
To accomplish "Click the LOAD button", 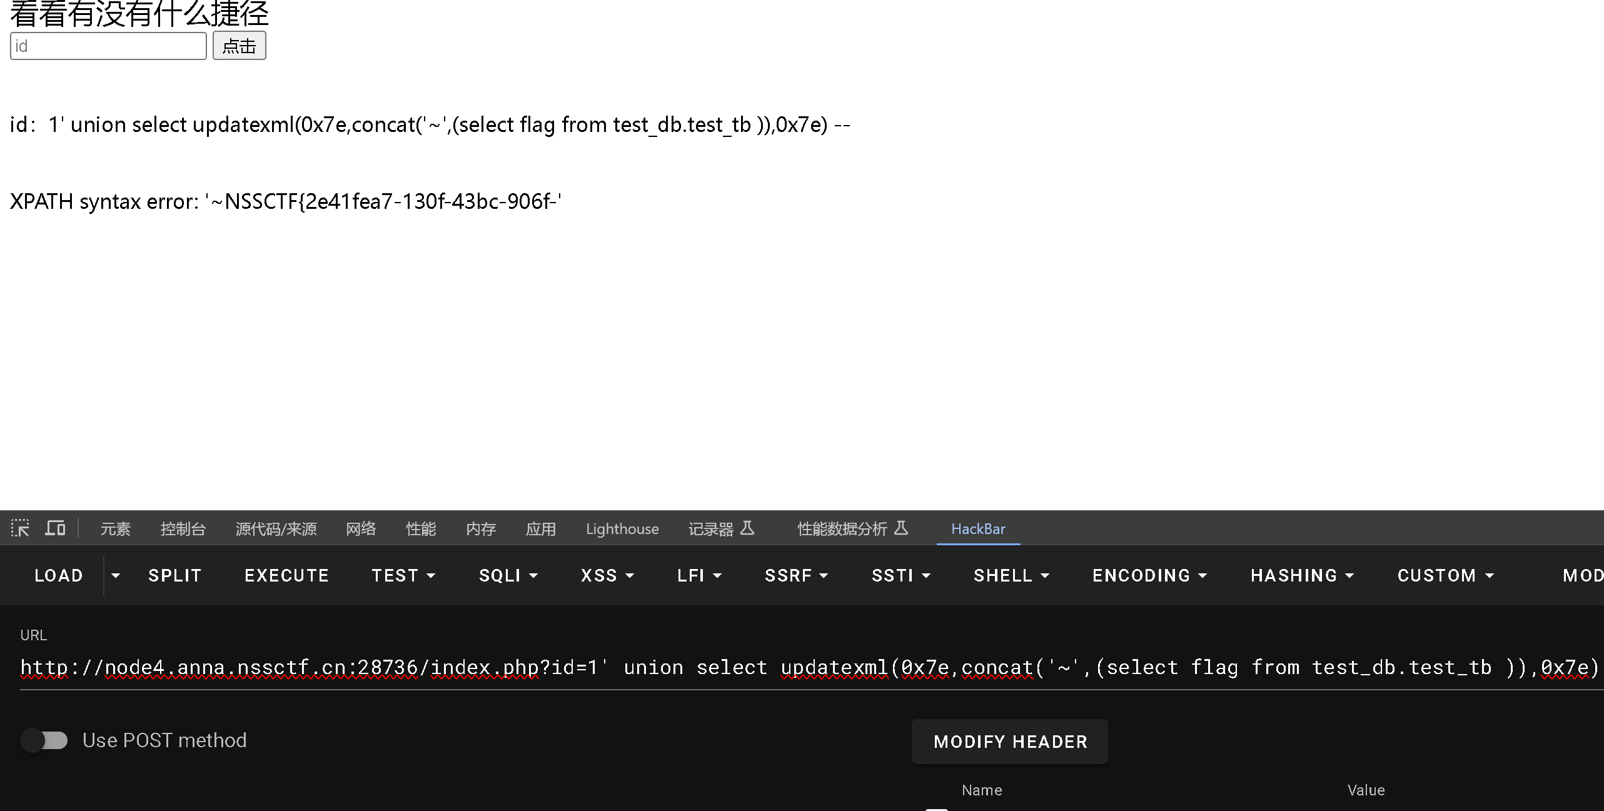I will pos(58,575).
